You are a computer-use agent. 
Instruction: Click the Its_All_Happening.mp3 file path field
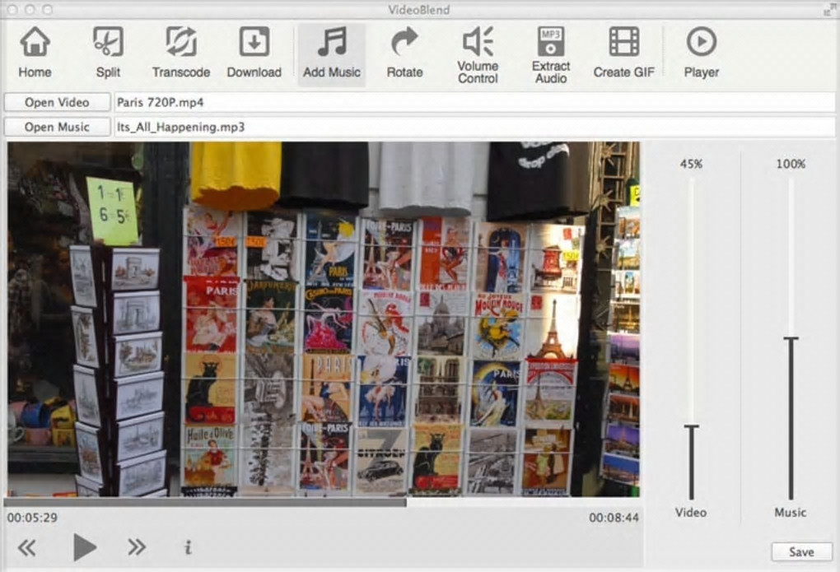(474, 127)
